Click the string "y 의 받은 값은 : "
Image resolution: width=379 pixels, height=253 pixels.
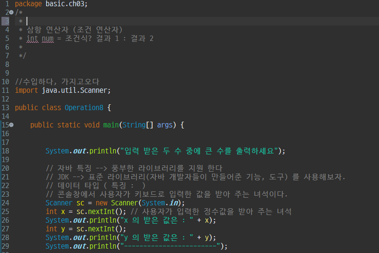click(x=157, y=238)
